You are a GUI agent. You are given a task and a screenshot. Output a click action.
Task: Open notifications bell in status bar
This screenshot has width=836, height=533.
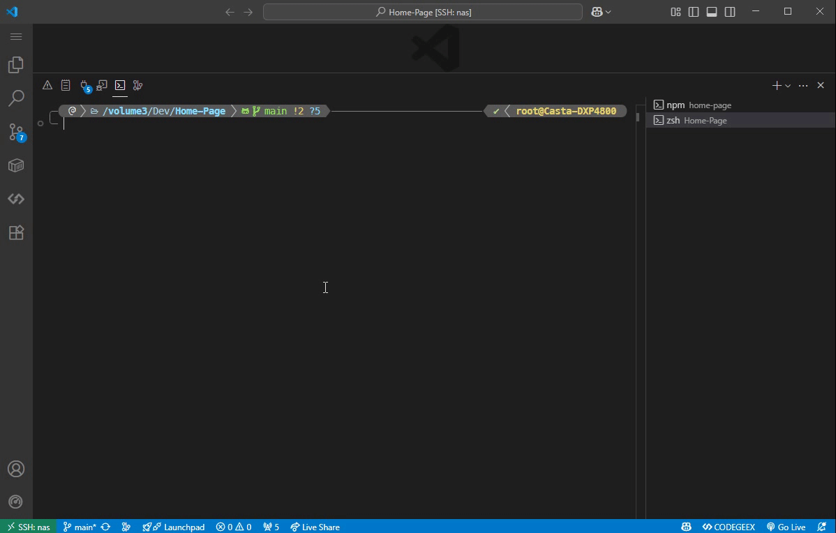click(821, 527)
